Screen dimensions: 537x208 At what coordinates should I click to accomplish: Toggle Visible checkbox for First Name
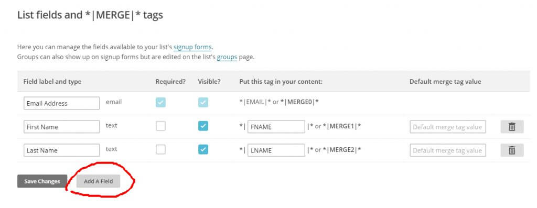pos(203,126)
